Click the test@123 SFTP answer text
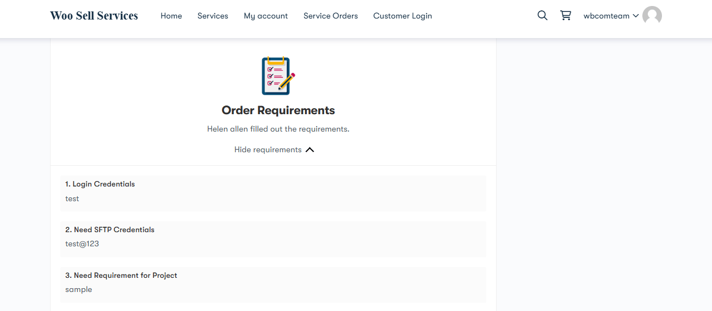The height and width of the screenshot is (311, 712). (82, 244)
